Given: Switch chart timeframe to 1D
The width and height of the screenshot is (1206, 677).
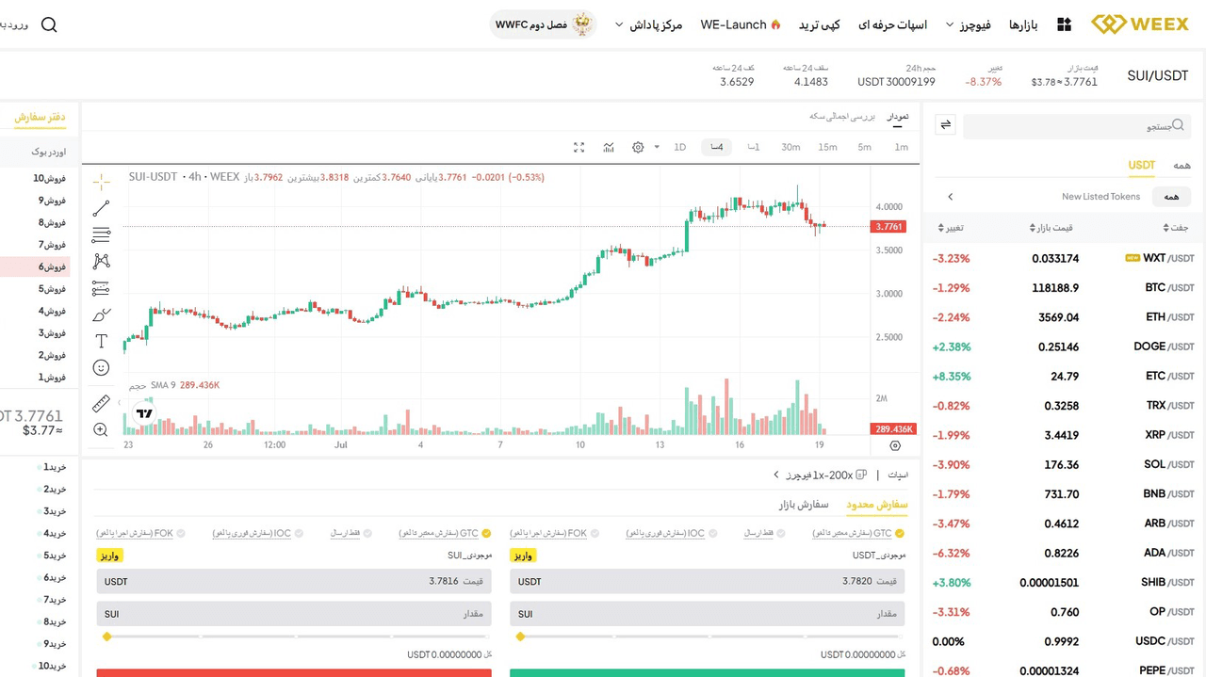Looking at the screenshot, I should (x=679, y=148).
